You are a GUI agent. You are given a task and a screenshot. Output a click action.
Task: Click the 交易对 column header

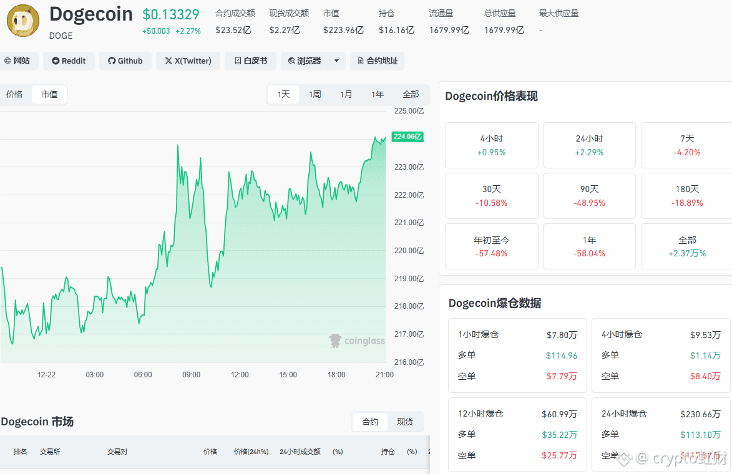(117, 452)
